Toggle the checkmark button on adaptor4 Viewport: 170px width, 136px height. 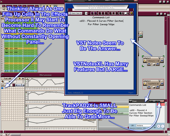pos(154,87)
